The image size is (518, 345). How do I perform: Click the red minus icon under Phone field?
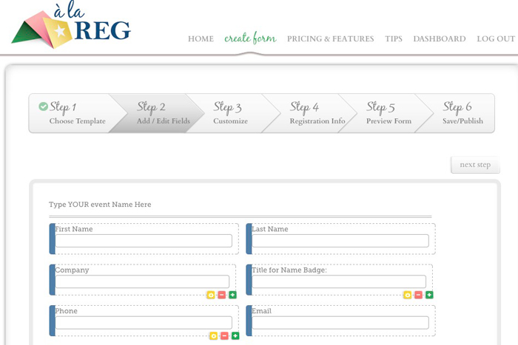[x=224, y=335]
